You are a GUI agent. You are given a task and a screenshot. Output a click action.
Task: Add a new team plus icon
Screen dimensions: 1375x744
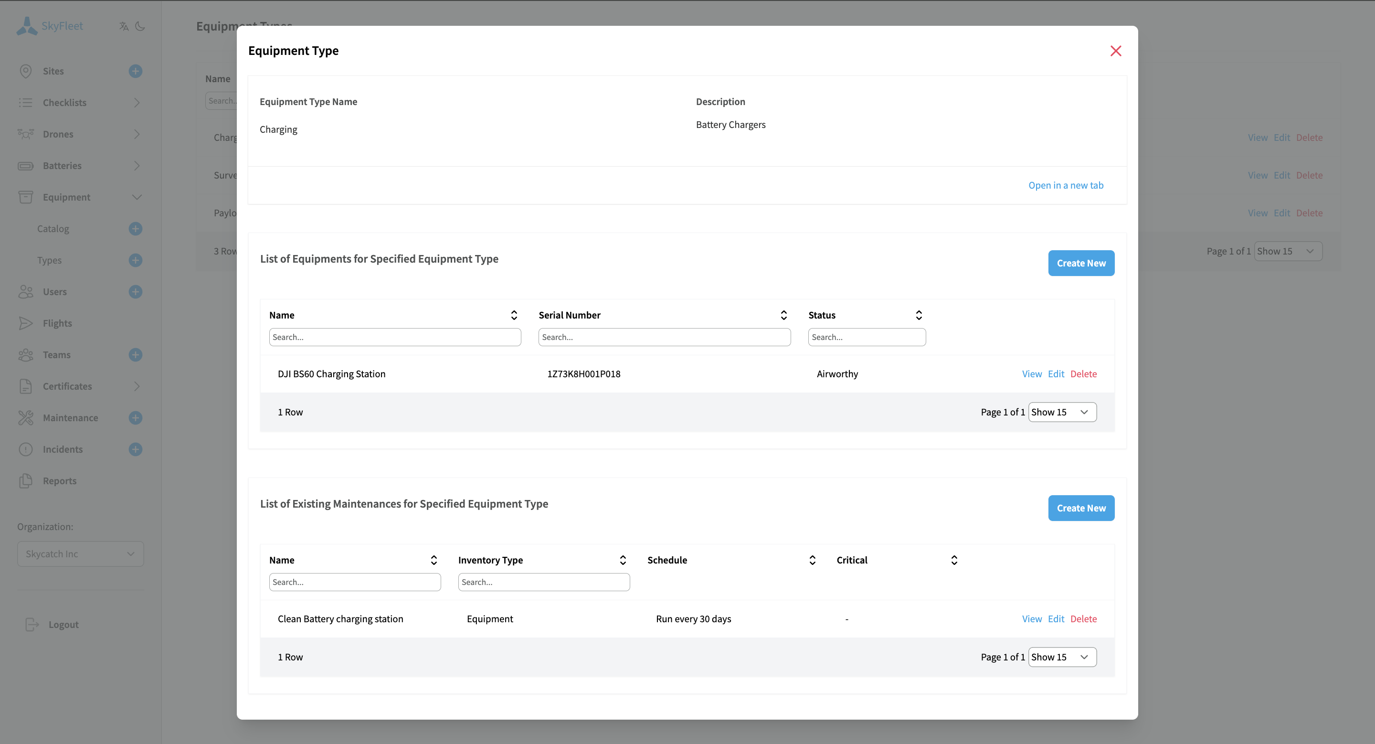pyautogui.click(x=136, y=354)
